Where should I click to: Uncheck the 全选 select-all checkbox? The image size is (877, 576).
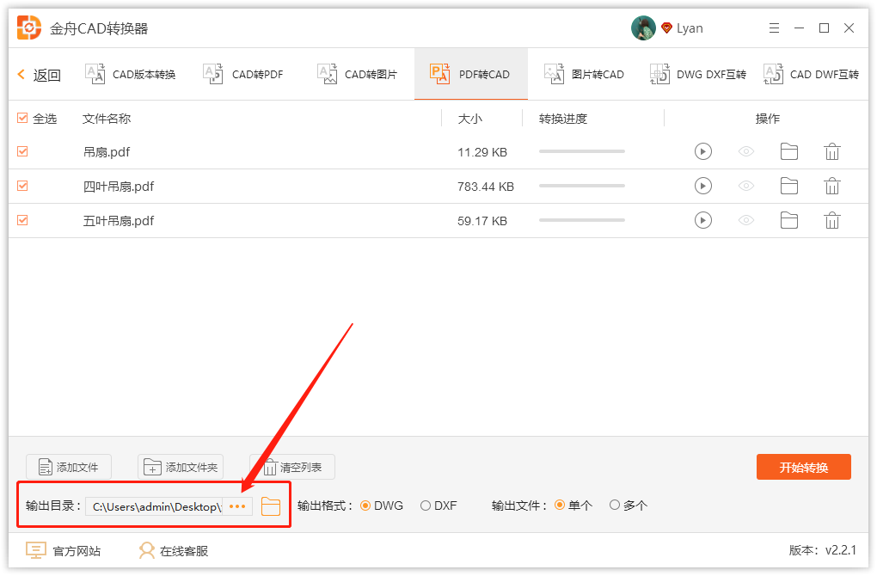click(21, 118)
